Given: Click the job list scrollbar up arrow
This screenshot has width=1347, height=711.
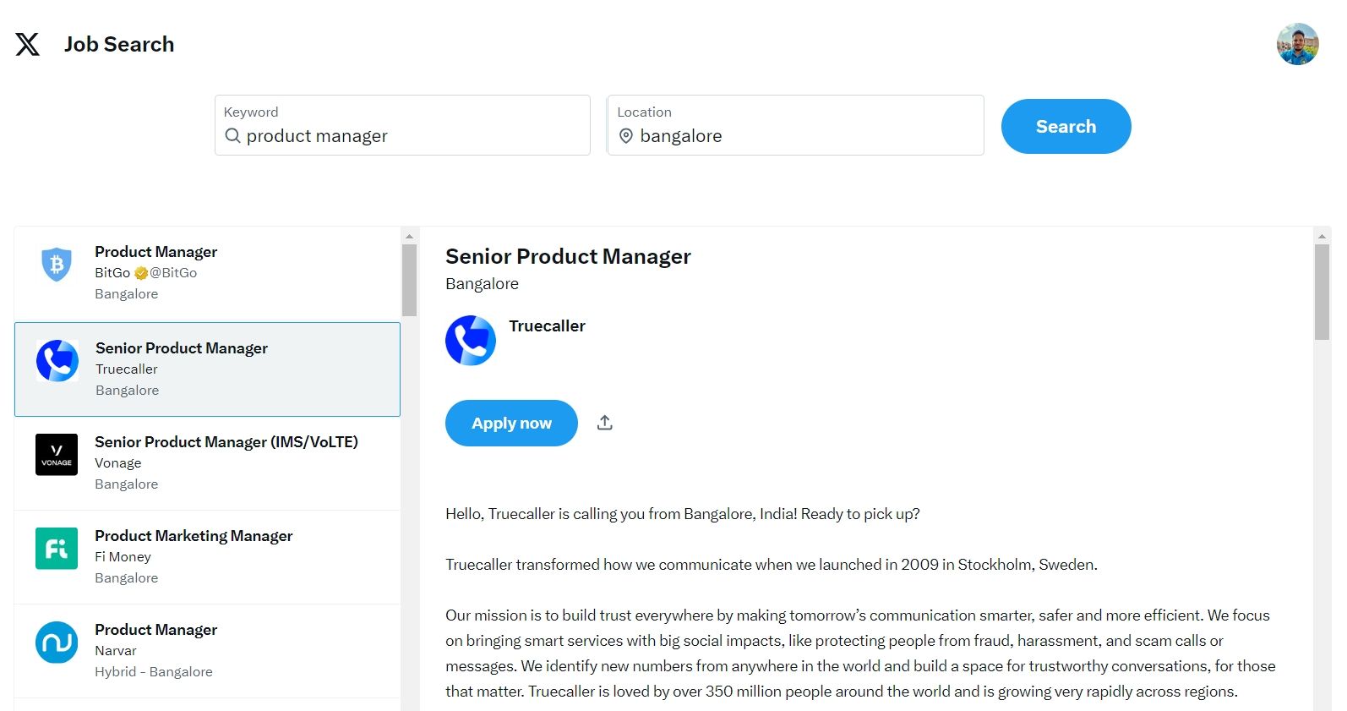Looking at the screenshot, I should [x=409, y=237].
